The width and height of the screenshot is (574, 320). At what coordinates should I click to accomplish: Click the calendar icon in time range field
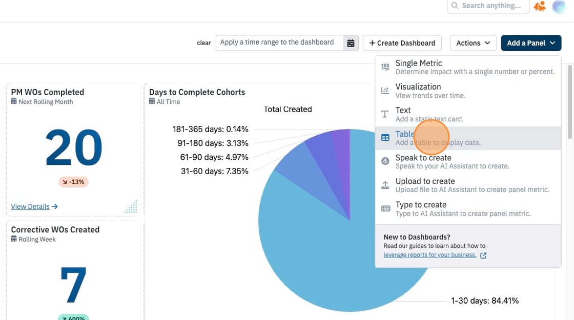[x=351, y=43]
